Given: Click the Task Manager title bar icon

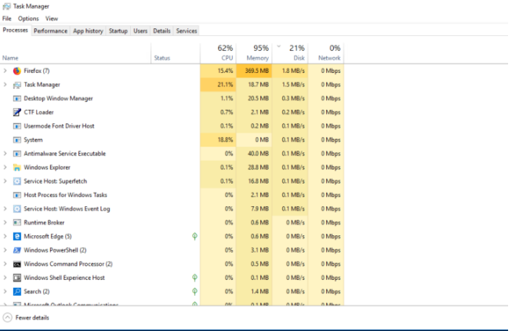Looking at the screenshot, I should coord(6,6).
